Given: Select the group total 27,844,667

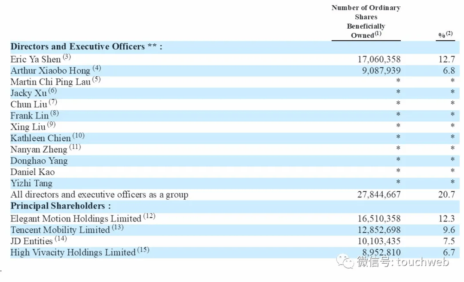Looking at the screenshot, I should pyautogui.click(x=379, y=194).
